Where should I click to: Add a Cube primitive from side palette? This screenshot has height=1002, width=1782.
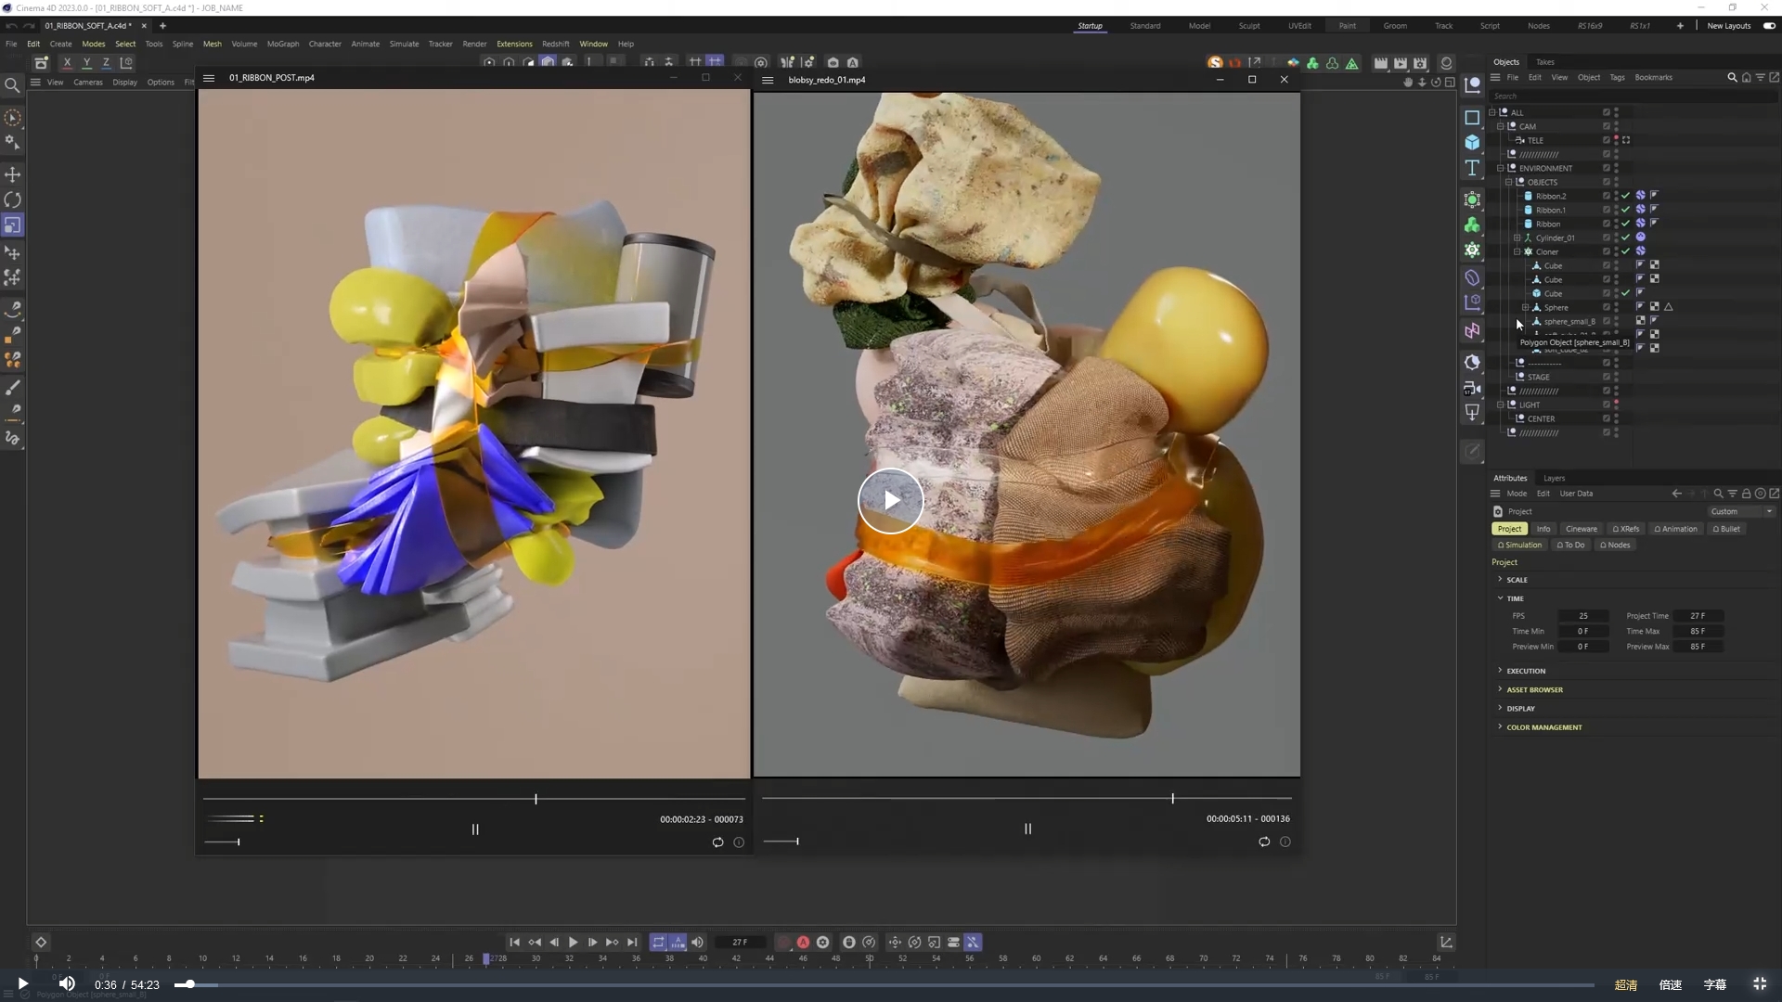click(1472, 143)
